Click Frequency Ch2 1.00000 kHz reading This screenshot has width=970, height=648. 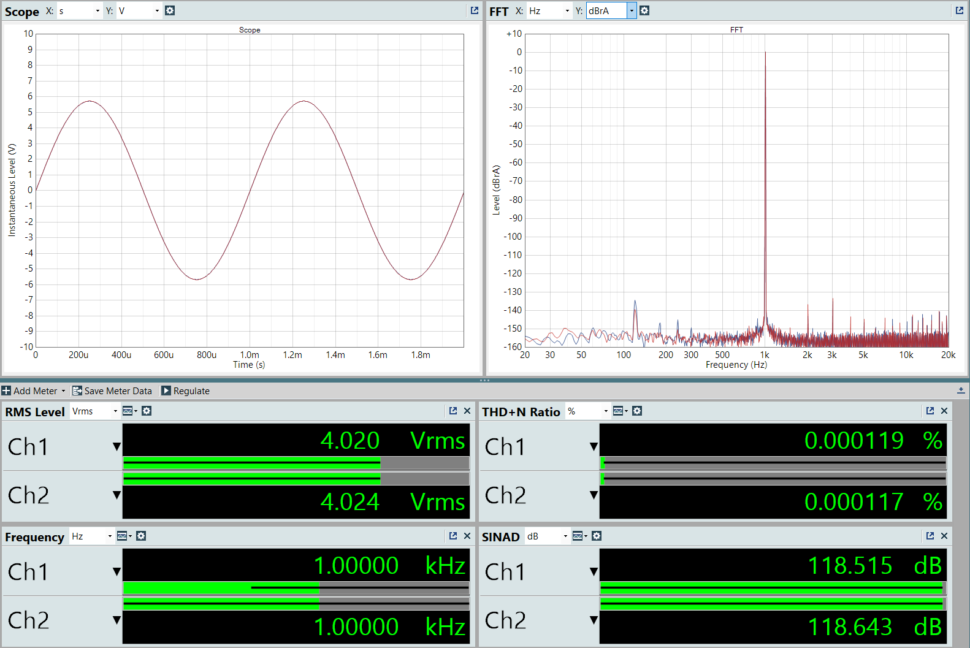[390, 627]
